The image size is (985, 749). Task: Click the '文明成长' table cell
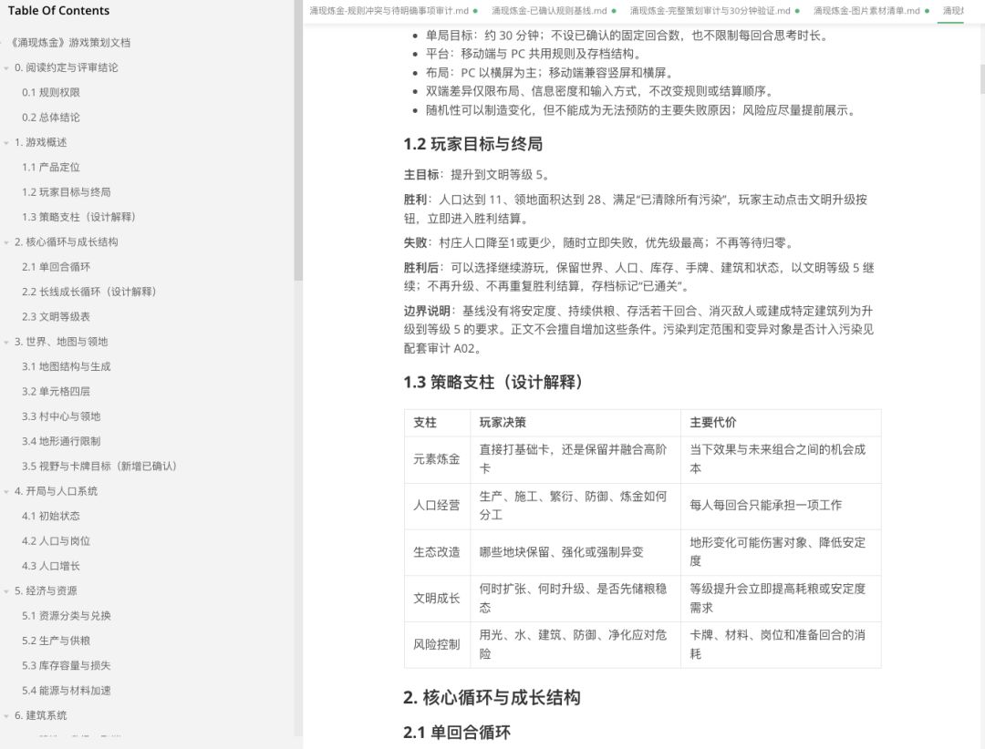(437, 599)
